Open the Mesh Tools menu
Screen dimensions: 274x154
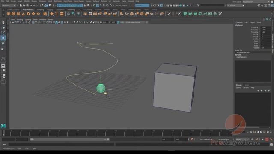click(68, 1)
